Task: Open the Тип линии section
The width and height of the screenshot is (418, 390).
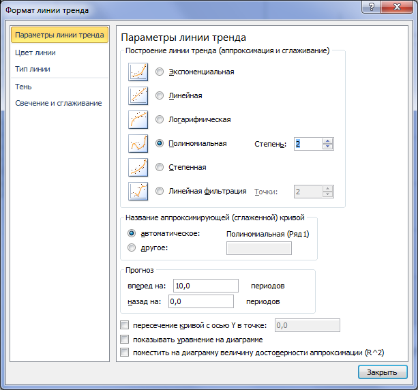Action: tap(33, 69)
